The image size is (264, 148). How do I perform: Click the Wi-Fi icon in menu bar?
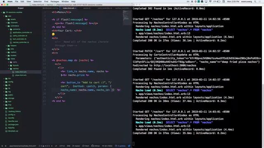210,2
